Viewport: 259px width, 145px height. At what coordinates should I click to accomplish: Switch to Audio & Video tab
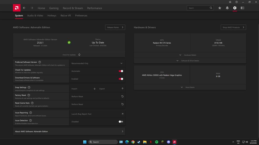pos(35,15)
